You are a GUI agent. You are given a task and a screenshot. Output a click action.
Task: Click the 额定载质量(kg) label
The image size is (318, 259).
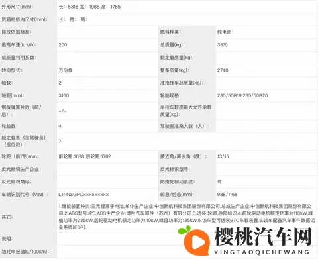pos(177,58)
